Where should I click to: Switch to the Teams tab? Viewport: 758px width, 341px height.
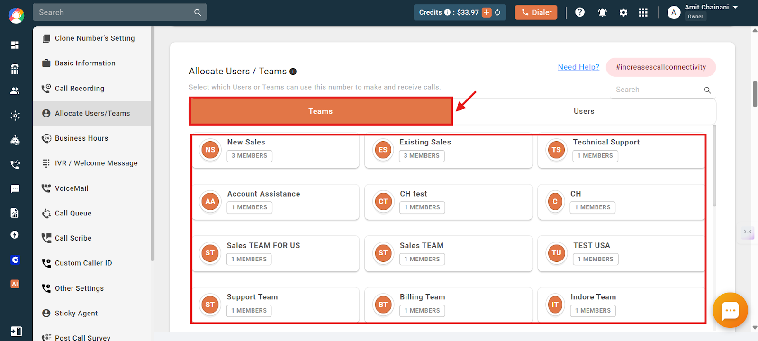pyautogui.click(x=321, y=111)
